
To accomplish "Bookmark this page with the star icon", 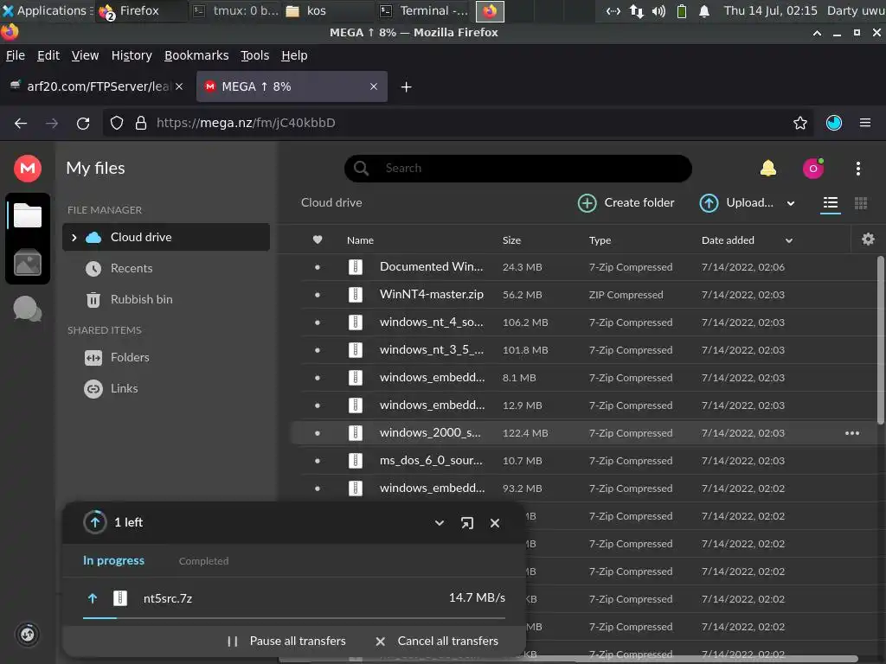I will point(799,123).
